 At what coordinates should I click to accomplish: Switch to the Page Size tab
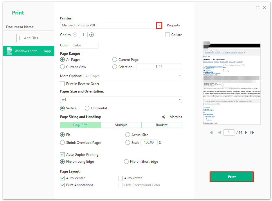click(x=80, y=125)
